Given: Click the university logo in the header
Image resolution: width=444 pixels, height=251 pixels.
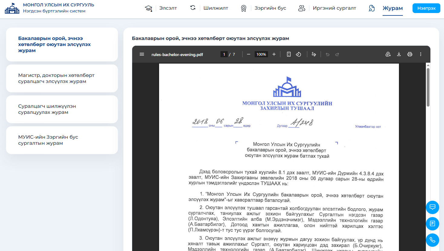Looking at the screenshot, I should tap(12, 8).
